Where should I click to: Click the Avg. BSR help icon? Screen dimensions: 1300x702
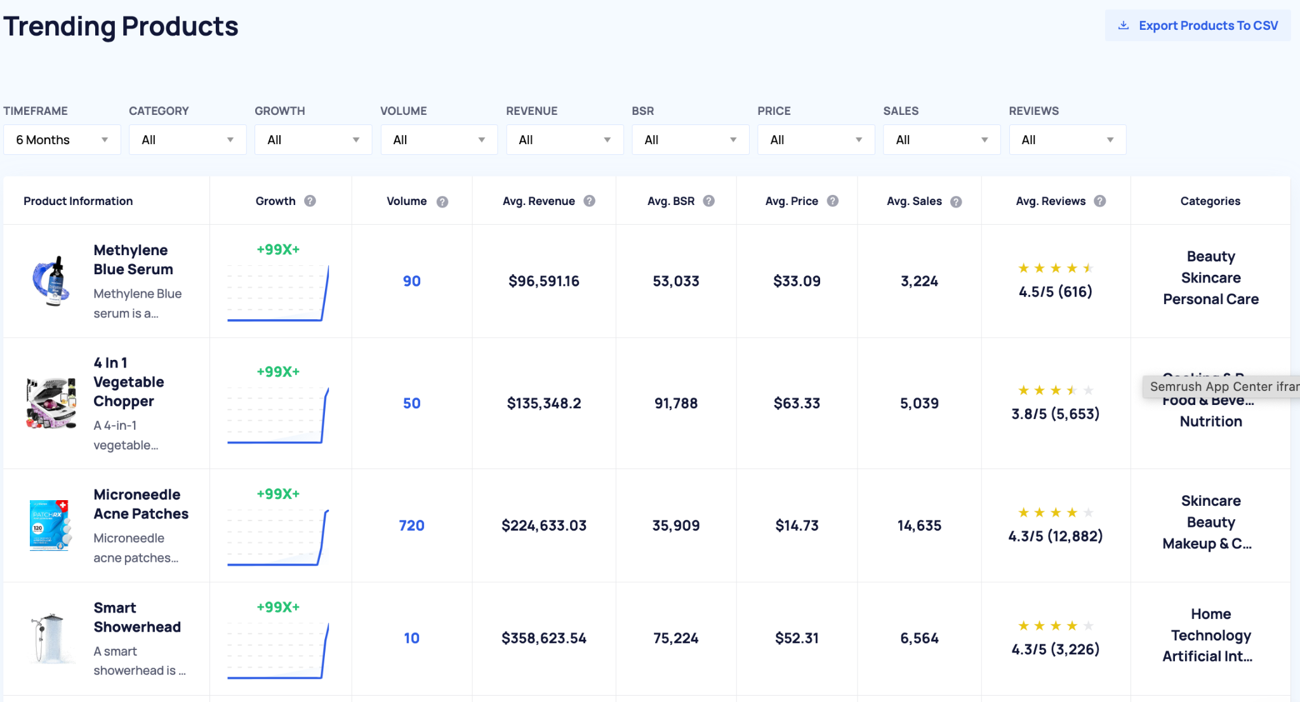709,201
